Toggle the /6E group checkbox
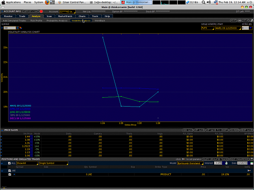The width and height of the screenshot is (254, 190). 10,171
